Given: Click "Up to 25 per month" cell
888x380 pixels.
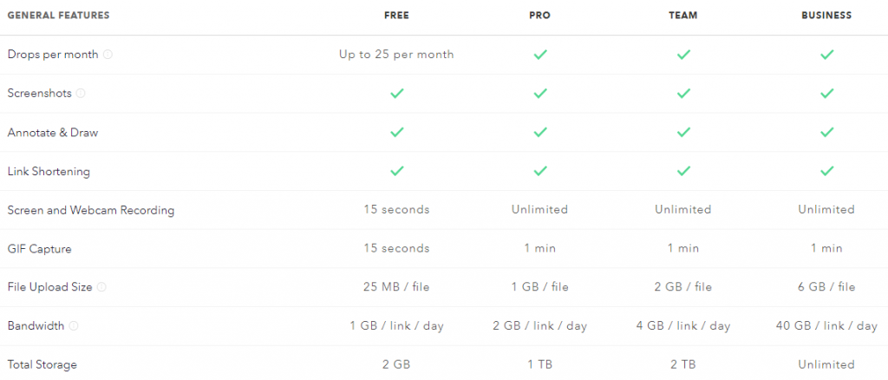Looking at the screenshot, I should [x=396, y=54].
